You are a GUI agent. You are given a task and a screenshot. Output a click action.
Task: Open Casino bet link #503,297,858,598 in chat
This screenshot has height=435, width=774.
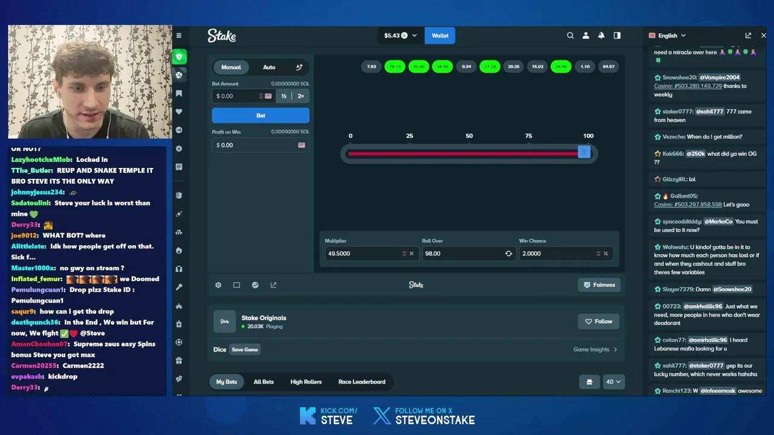tap(688, 205)
